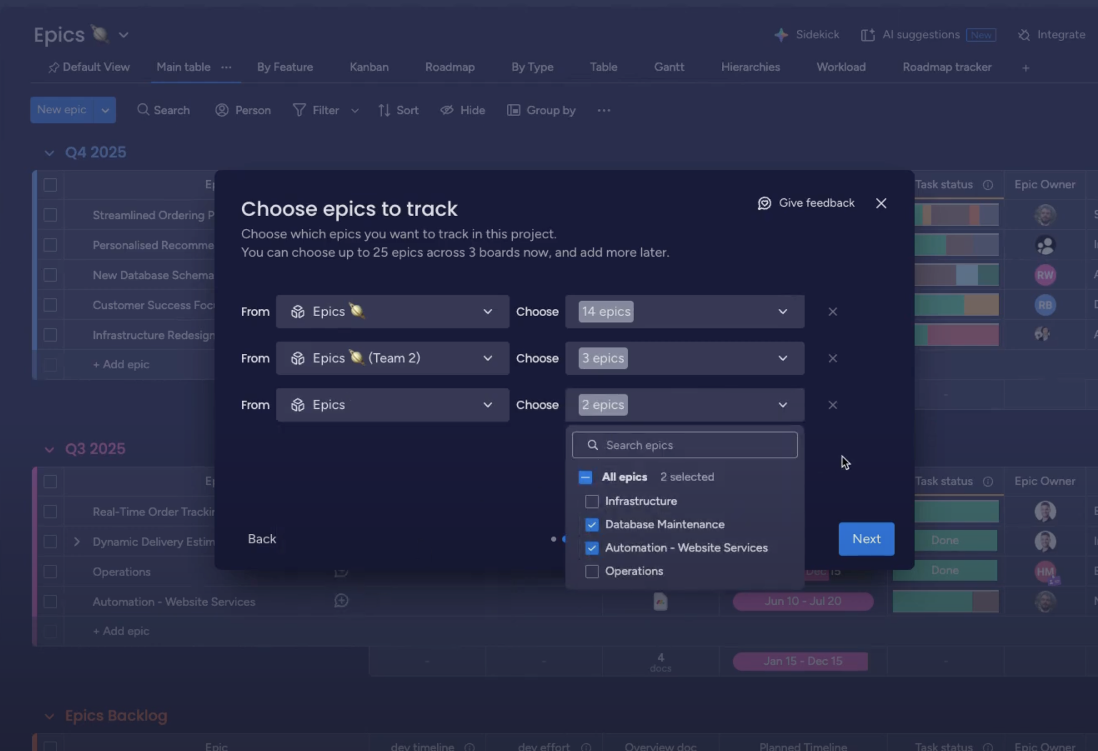This screenshot has width=1098, height=751.
Task: Collapse the Q3 2025 group
Action: (49, 449)
